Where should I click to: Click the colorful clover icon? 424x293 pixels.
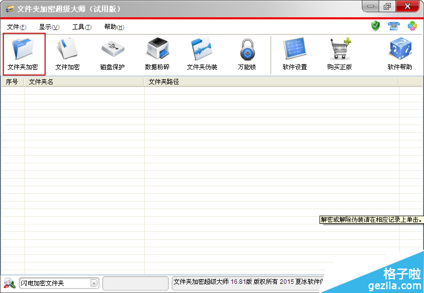tap(412, 26)
